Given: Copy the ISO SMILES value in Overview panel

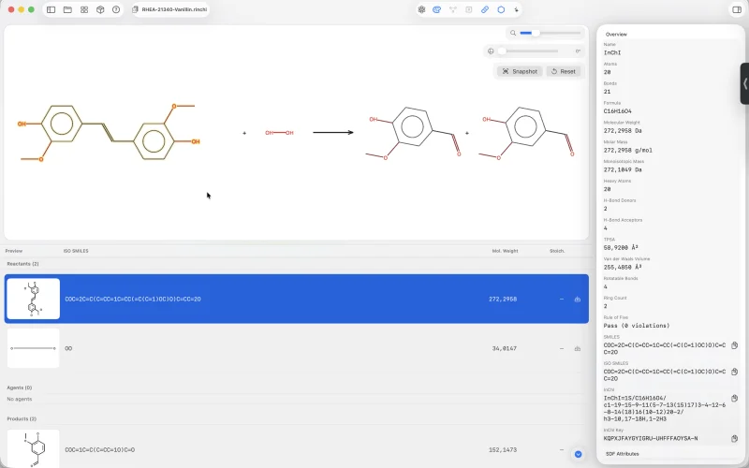Looking at the screenshot, I should tap(734, 372).
